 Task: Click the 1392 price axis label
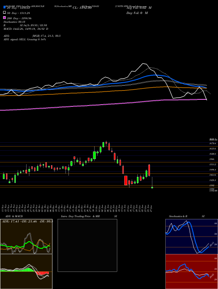tap(212, 186)
